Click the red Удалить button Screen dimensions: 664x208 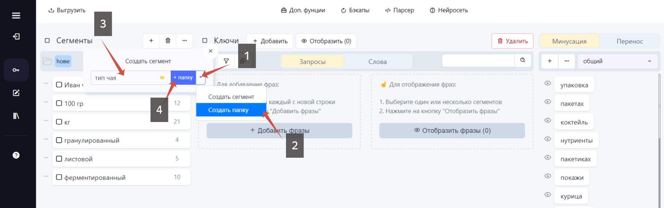[x=512, y=41]
